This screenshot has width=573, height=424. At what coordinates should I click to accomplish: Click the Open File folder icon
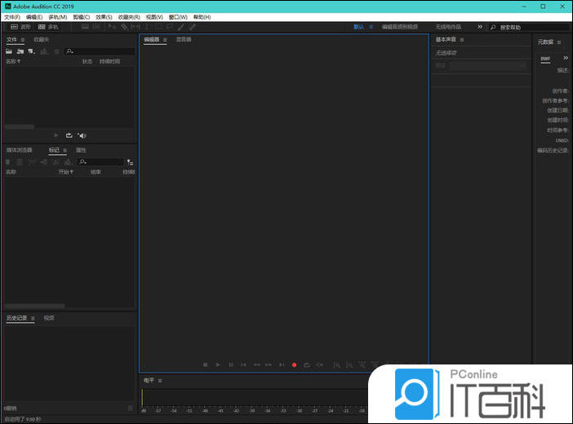click(x=9, y=51)
